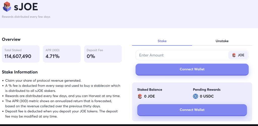Click the Overview heading
The height and width of the screenshot is (126, 258).
coord(11,39)
